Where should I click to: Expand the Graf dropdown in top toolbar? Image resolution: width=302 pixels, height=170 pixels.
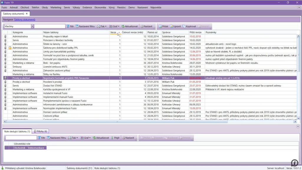click(119, 26)
